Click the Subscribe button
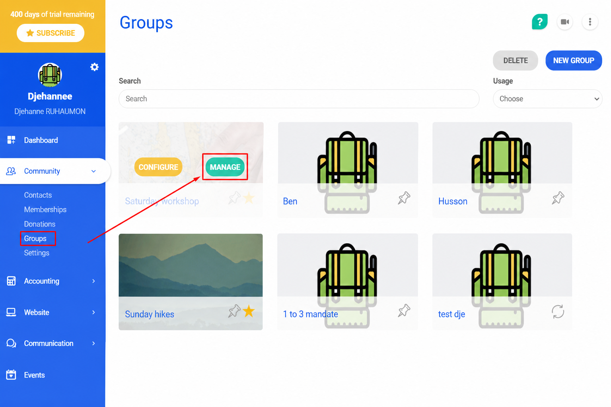 [x=51, y=33]
